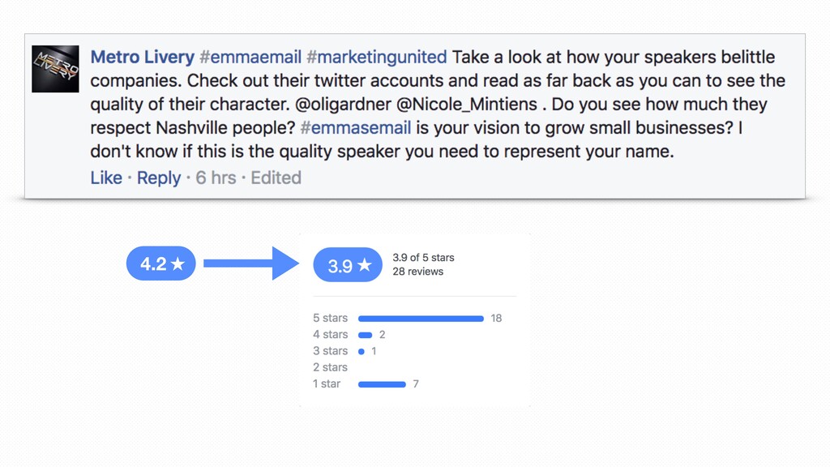
Task: Click the 3.9 star rating badge
Action: pos(348,265)
